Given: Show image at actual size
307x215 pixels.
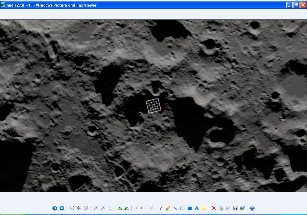Looking at the screenshot, I should (79, 208).
